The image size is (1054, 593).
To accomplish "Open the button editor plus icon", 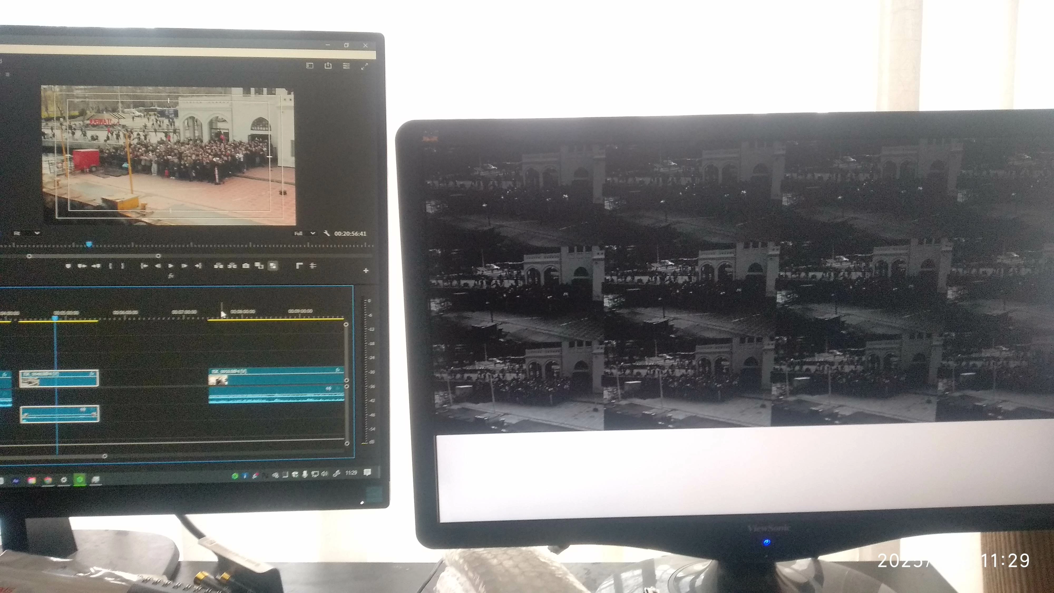I will pos(366,270).
